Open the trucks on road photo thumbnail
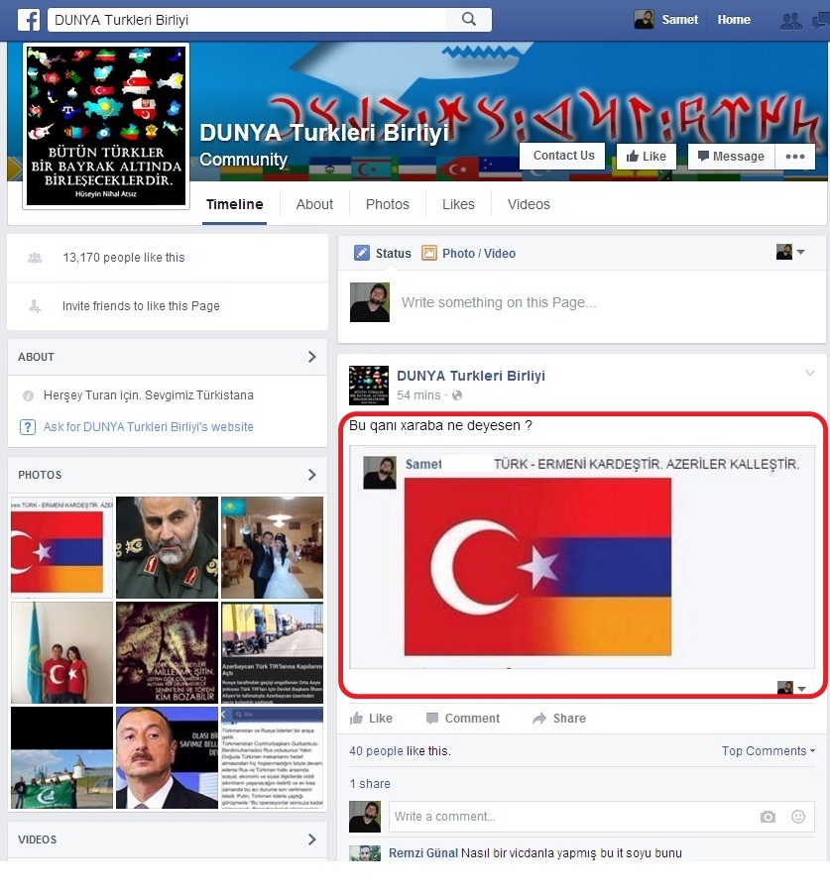Viewport: 830px width, 894px height. tap(272, 652)
